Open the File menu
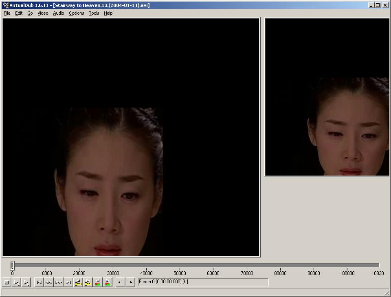This screenshot has height=297, width=391. click(7, 13)
